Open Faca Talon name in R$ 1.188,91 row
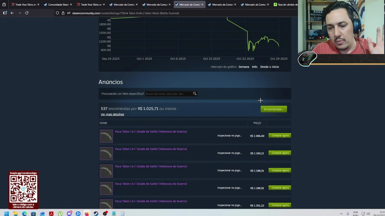Image resolution: width=385 pixels, height=216 pixels. coord(151,184)
